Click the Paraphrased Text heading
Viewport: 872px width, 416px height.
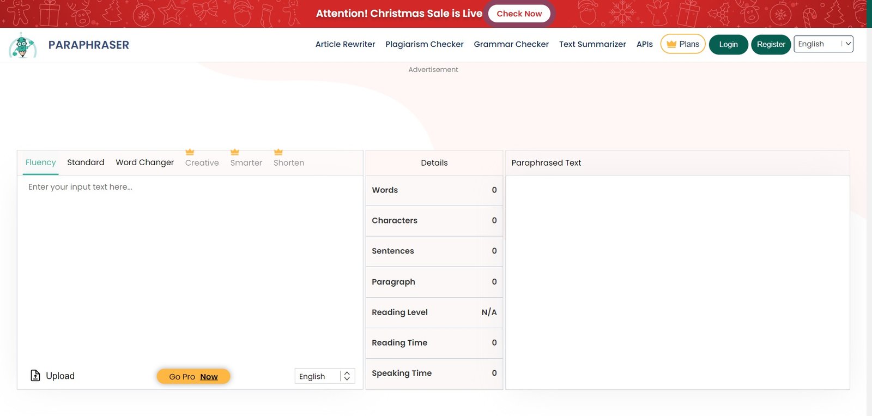click(546, 162)
